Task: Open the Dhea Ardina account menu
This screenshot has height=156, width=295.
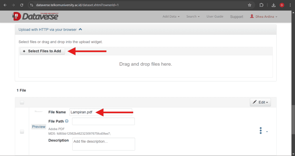Action: (x=264, y=17)
